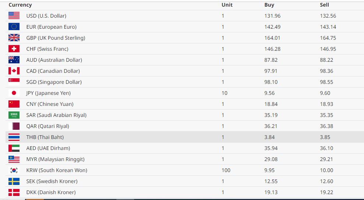Click the Sell column header
Image resolution: width=364 pixels, height=200 pixels.
click(325, 5)
